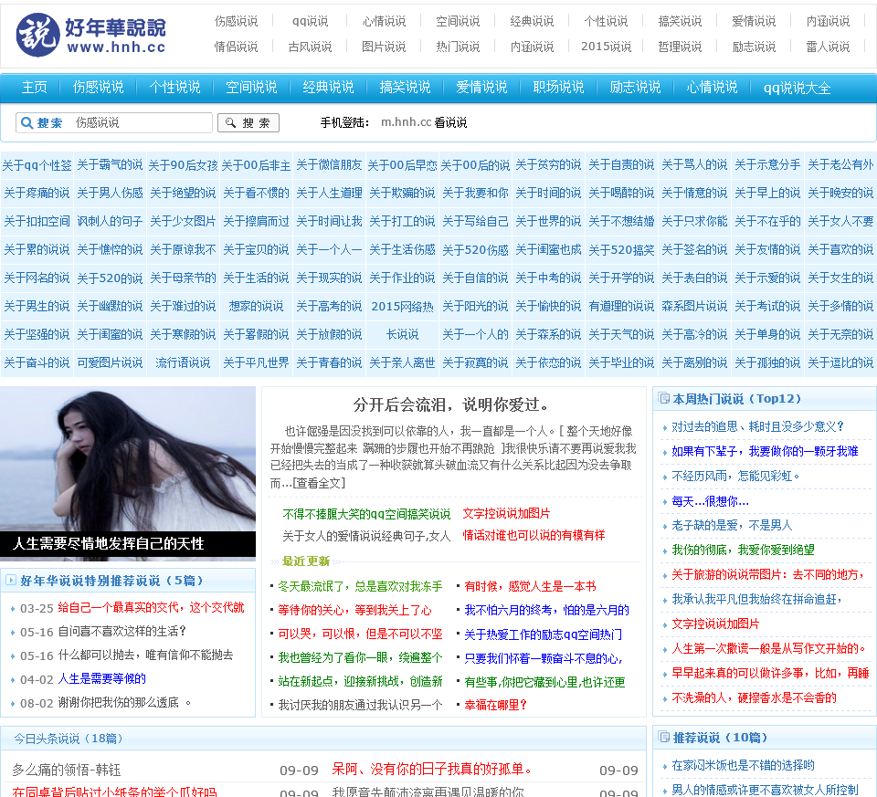The image size is (877, 797).
Task: Click 不经历风雨，怎能见彩虹。
Action: (736, 477)
